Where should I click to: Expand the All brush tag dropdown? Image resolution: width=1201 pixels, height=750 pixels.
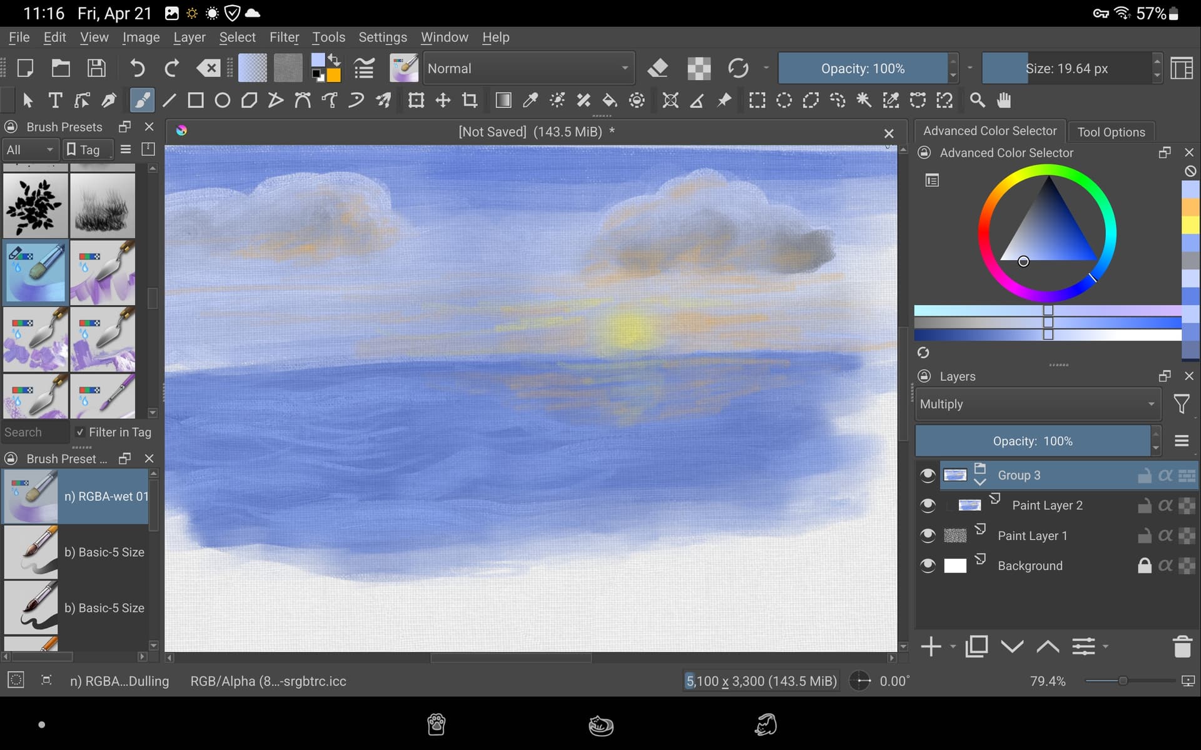click(30, 150)
